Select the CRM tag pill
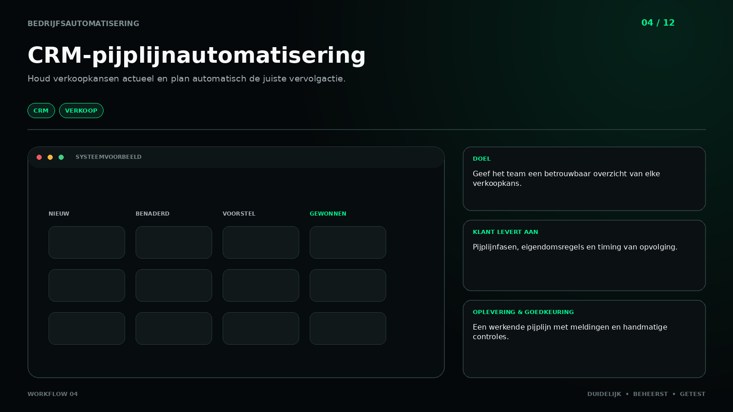The height and width of the screenshot is (412, 733). 41,110
